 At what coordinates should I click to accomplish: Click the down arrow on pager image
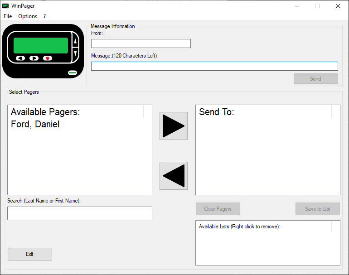(x=75, y=53)
